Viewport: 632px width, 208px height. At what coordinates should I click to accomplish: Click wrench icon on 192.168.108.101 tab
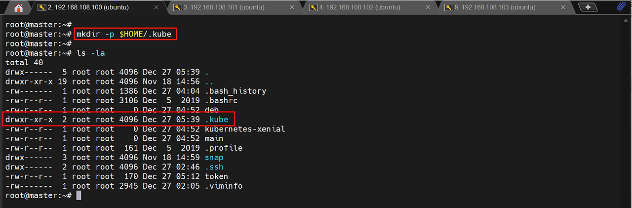[177, 7]
